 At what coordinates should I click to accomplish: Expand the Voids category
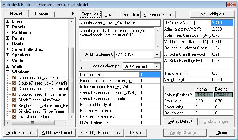click(x=8, y=61)
